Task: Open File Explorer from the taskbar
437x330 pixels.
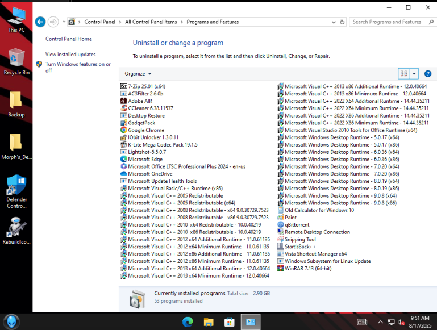Action: click(x=209, y=322)
